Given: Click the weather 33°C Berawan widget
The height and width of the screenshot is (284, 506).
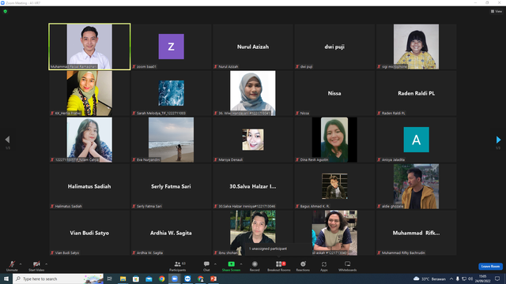Looking at the screenshot, I should [x=429, y=278].
